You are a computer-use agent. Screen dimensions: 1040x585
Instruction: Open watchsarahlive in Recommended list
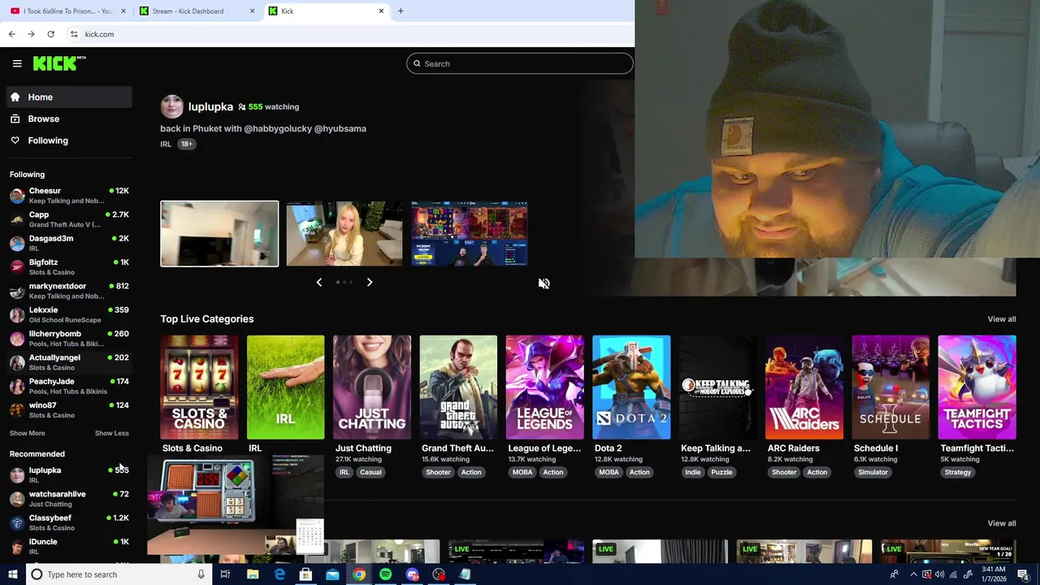pyautogui.click(x=69, y=499)
